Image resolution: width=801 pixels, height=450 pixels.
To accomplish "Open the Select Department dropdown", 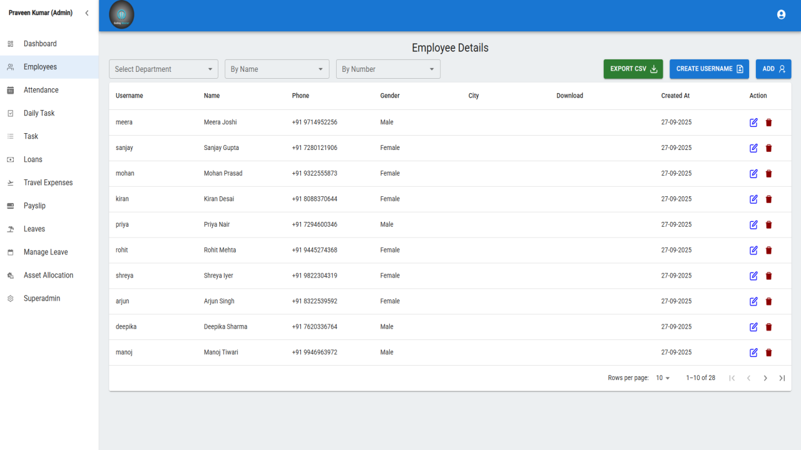I will 163,69.
